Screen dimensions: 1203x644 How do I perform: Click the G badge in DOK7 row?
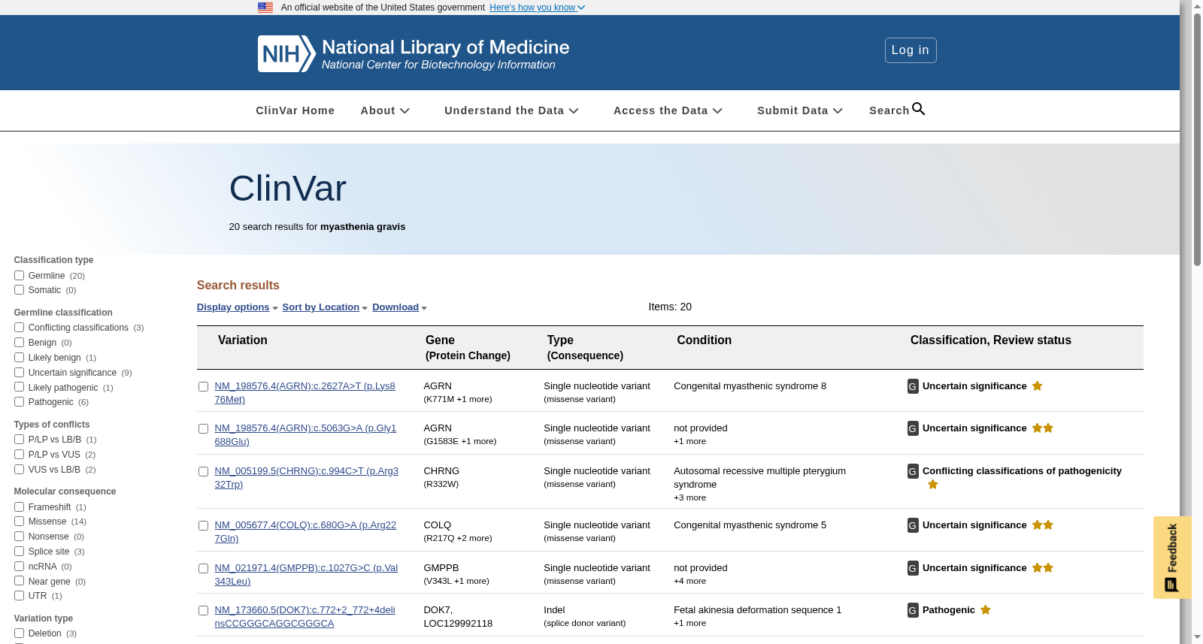point(913,610)
